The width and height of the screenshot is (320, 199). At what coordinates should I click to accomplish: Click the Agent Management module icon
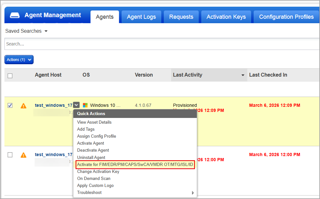pyautogui.click(x=15, y=15)
